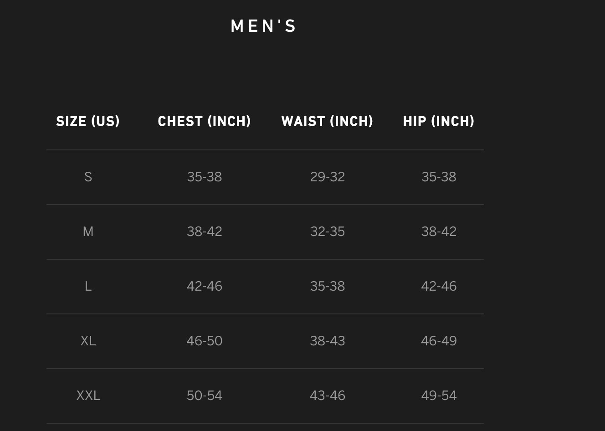Select the CHEST (INCH) column header
Image resolution: width=605 pixels, height=431 pixels.
(204, 121)
